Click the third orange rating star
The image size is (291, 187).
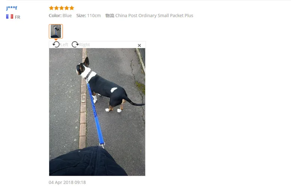point(61,8)
